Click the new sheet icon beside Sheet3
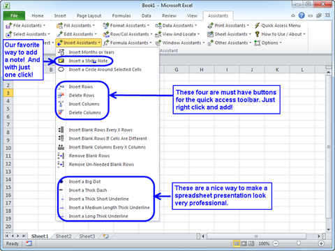 [x=106, y=236]
